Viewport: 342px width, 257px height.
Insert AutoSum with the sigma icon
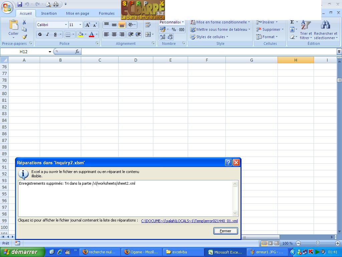(x=292, y=22)
